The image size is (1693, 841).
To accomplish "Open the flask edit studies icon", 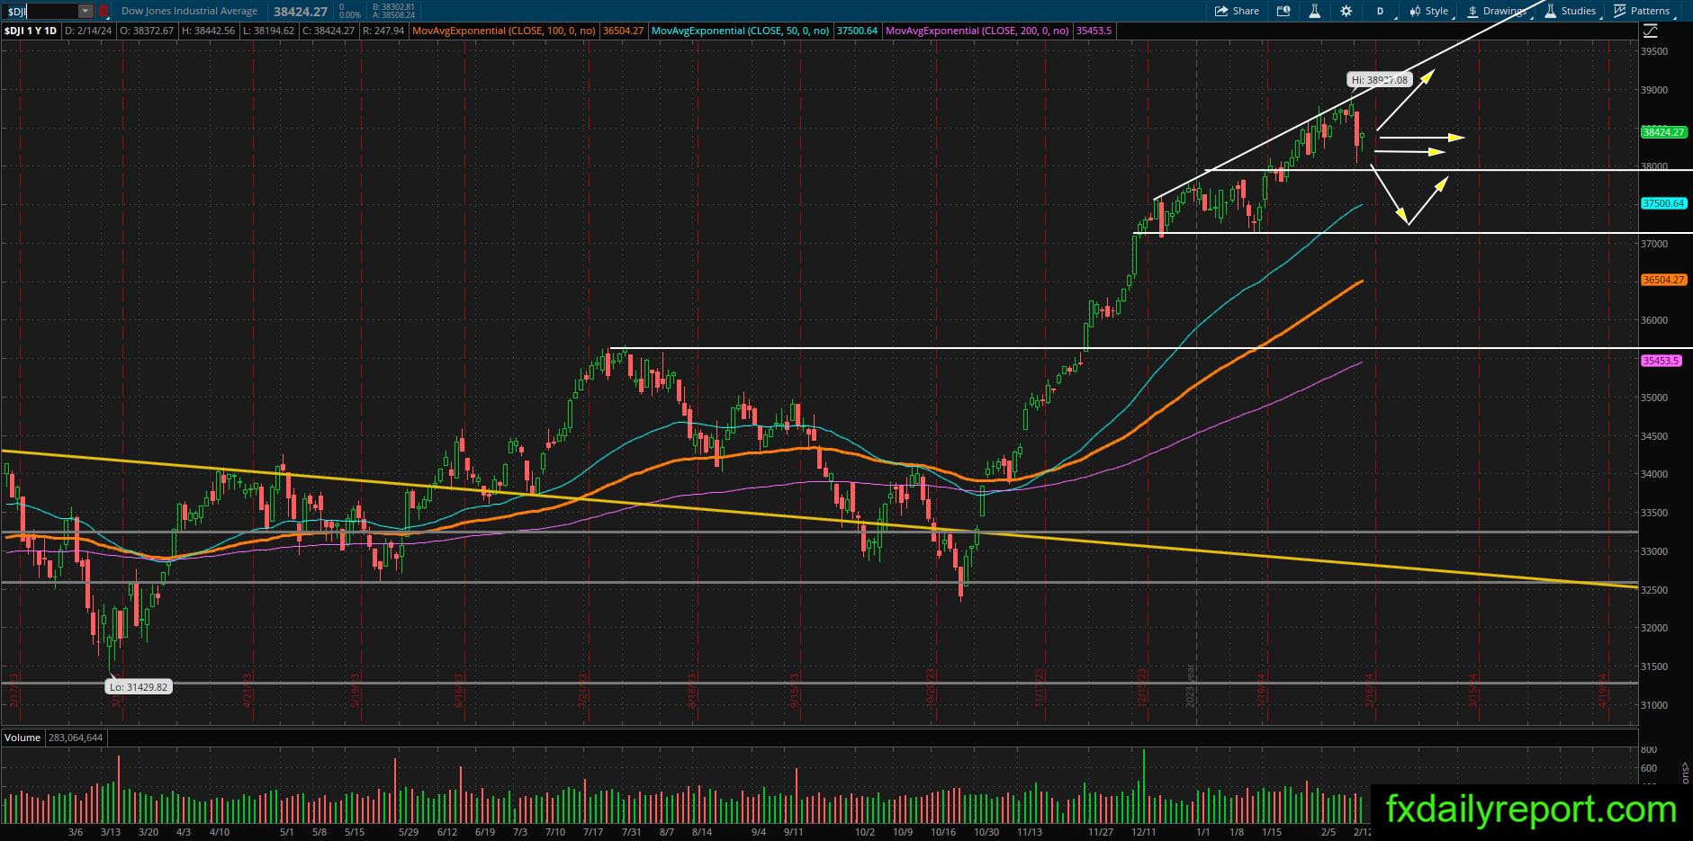I will pyautogui.click(x=1315, y=11).
